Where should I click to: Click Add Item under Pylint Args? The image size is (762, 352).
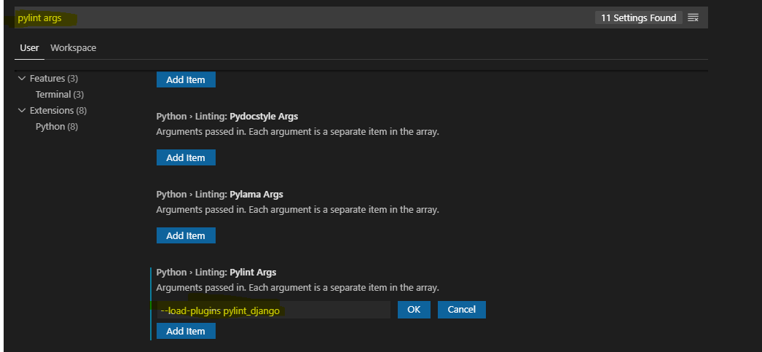point(186,331)
